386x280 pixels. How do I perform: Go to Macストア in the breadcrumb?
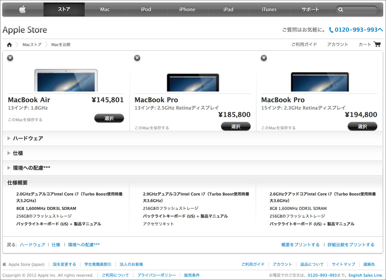[x=32, y=44]
